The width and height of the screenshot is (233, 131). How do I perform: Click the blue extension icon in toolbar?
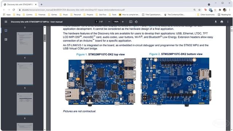tap(210, 10)
